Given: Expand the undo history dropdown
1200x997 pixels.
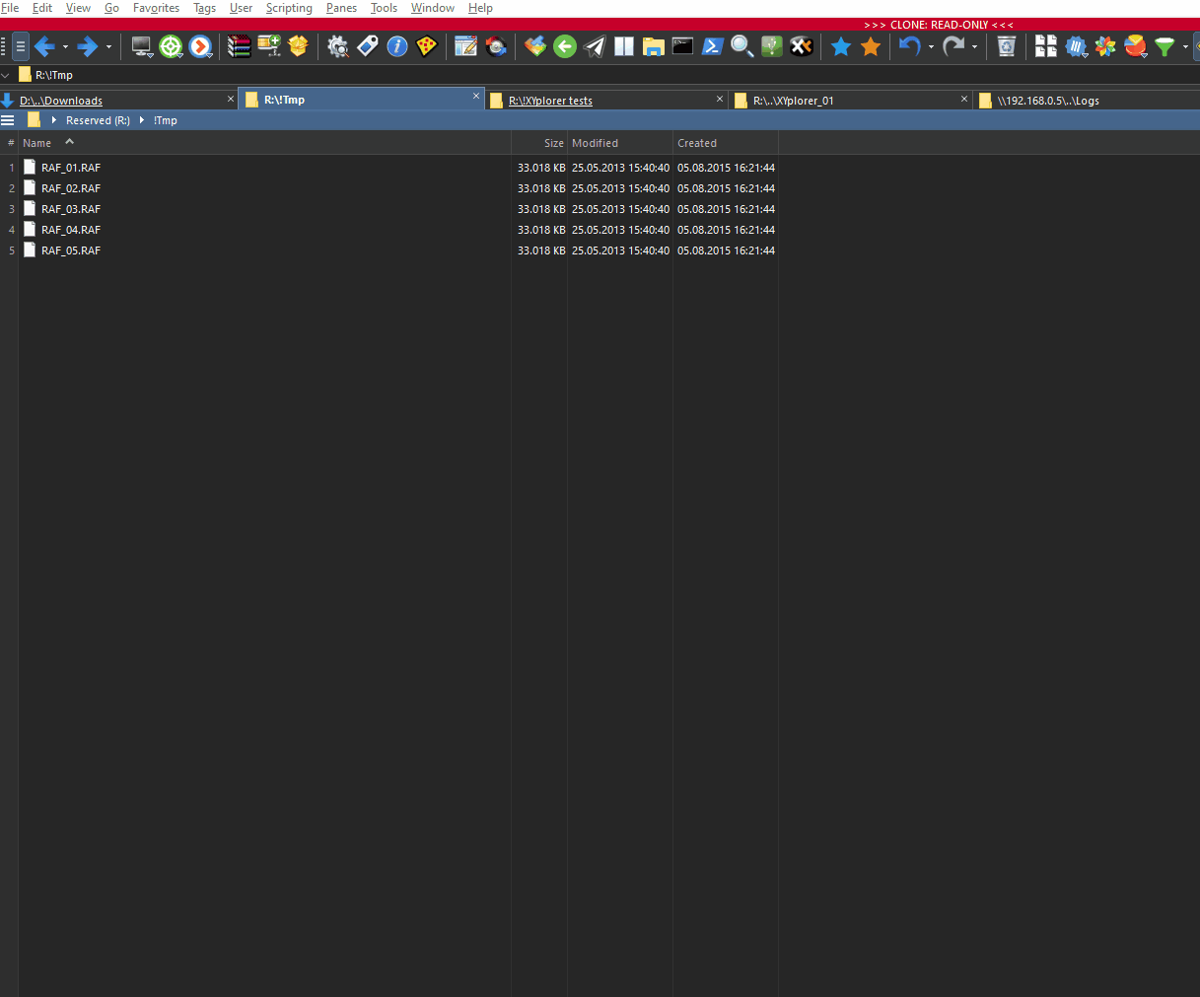Looking at the screenshot, I should pos(931,46).
